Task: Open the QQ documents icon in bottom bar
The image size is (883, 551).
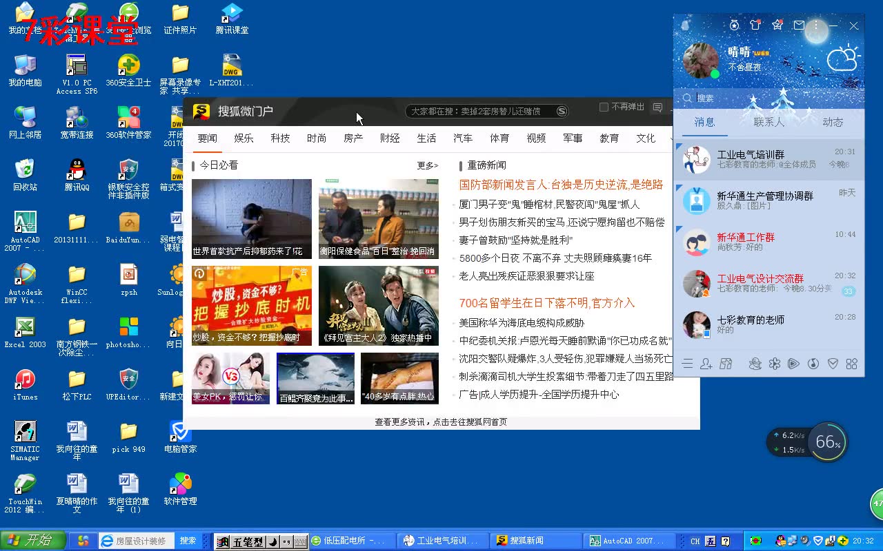Action: pyautogui.click(x=726, y=364)
